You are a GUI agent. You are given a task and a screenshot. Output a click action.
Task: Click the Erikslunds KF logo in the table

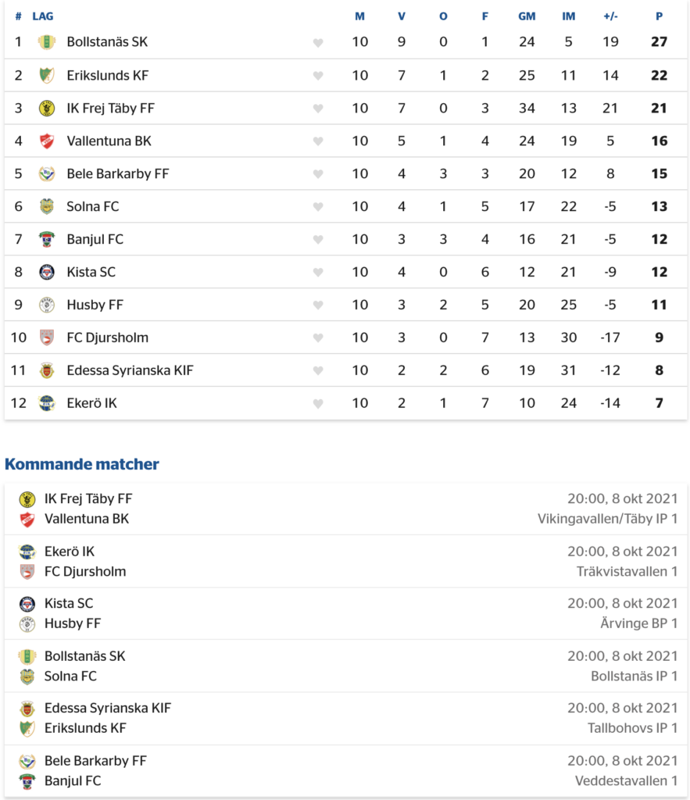click(x=46, y=76)
